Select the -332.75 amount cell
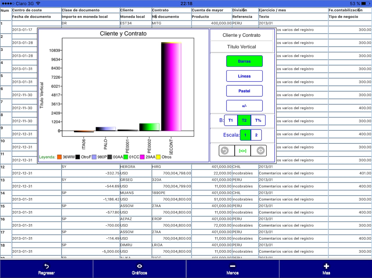Image resolution: width=372 pixels, height=278 pixels. point(90,173)
